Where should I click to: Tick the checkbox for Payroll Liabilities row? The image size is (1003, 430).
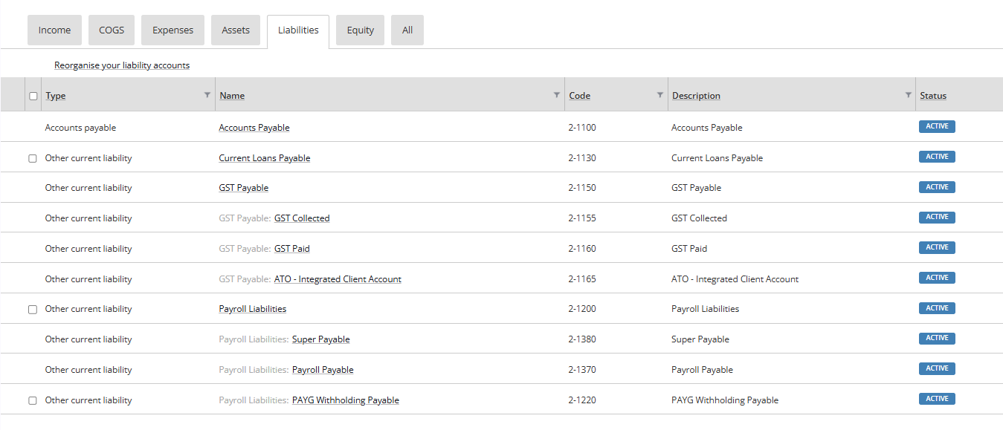click(33, 310)
